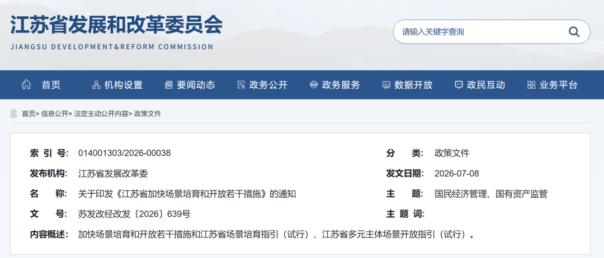
Task: Click the 内容概述 summary text
Action: pos(277,234)
